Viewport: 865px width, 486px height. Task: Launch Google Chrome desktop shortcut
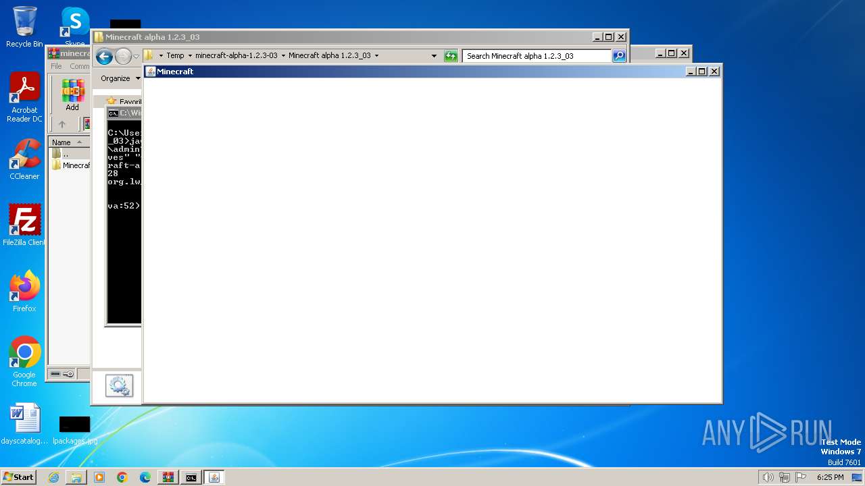24,362
